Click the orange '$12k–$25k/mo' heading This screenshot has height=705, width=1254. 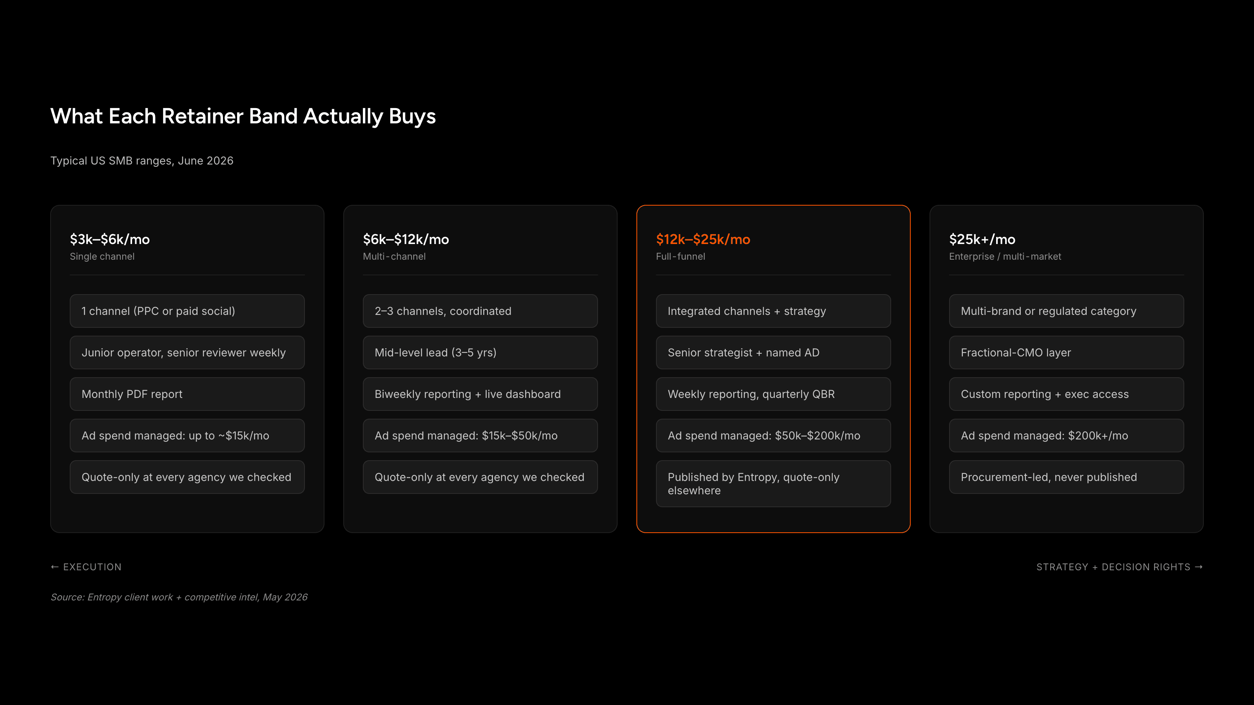coord(703,239)
